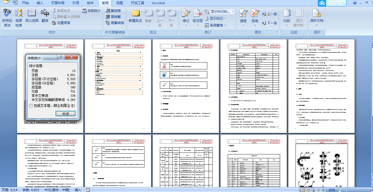The height and width of the screenshot is (192, 373).
Task: Create a new comment with 新建批注
Action: [135, 18]
